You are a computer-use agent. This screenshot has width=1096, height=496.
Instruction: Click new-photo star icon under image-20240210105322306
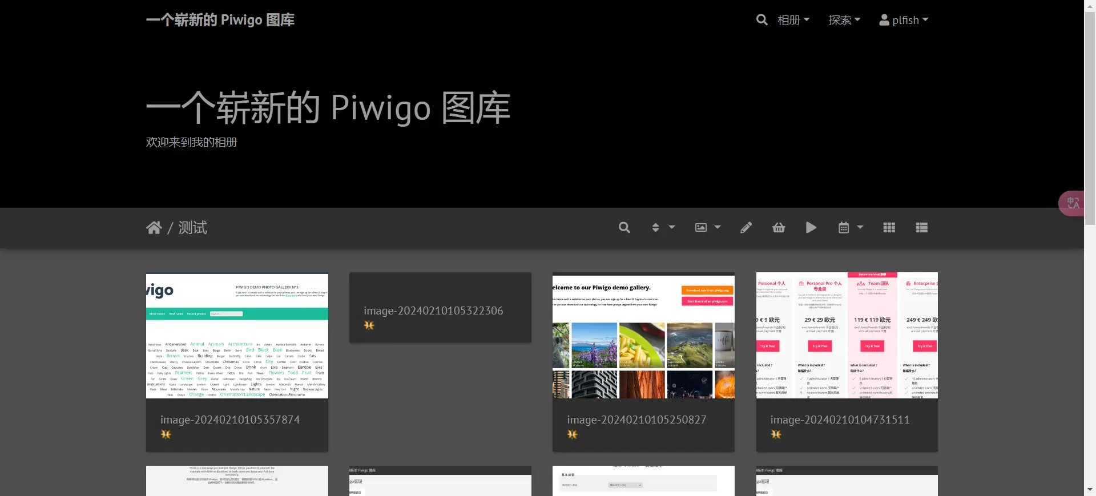[x=369, y=325]
